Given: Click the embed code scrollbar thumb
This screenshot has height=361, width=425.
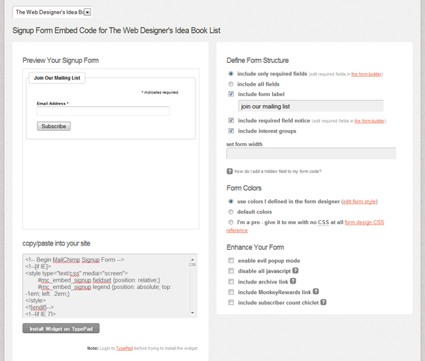Looking at the screenshot, I should coord(192,264).
